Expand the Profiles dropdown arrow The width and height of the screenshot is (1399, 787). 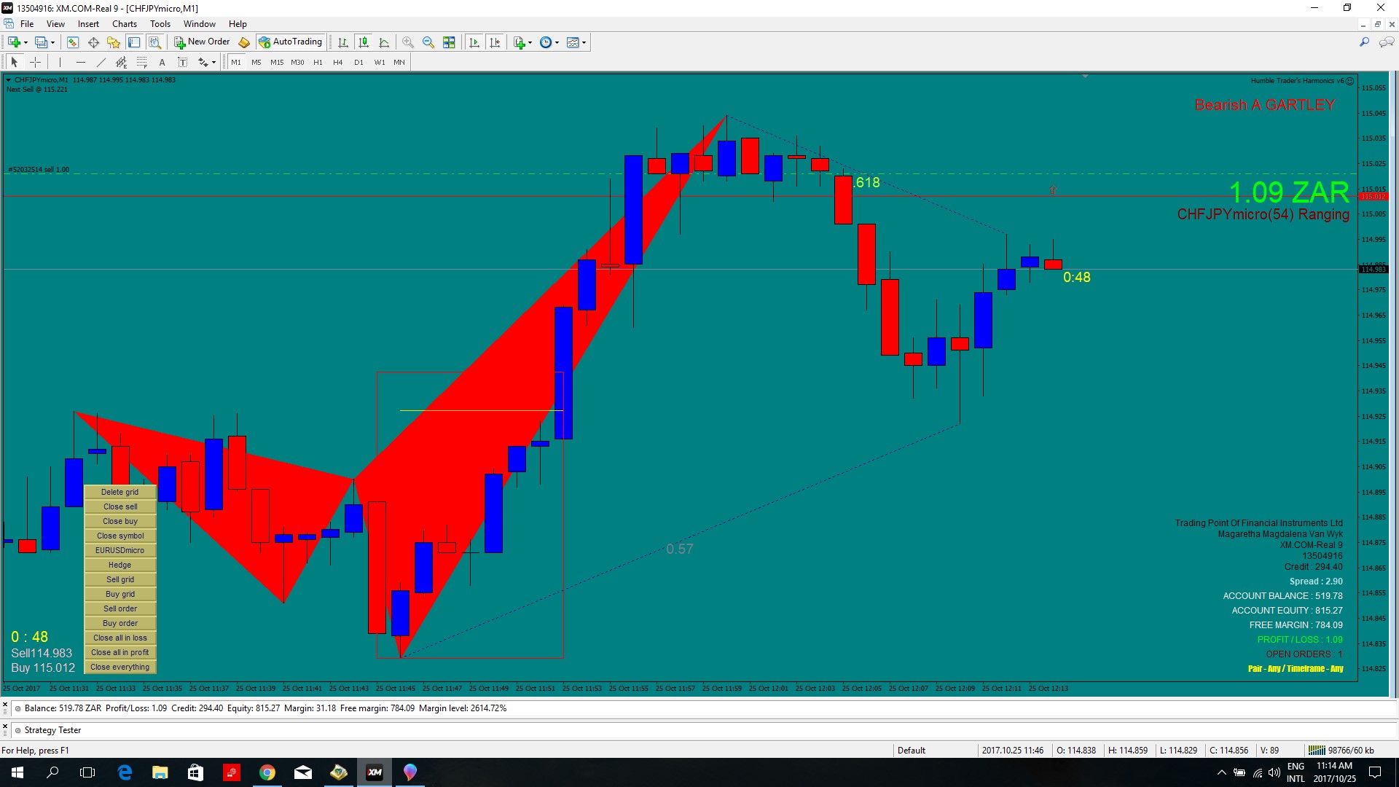(52, 43)
